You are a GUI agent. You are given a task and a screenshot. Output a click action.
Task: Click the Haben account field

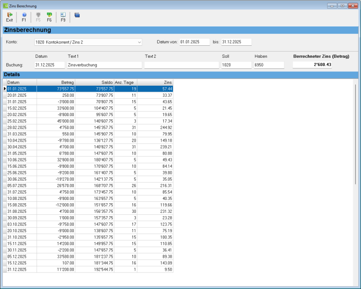(269, 65)
